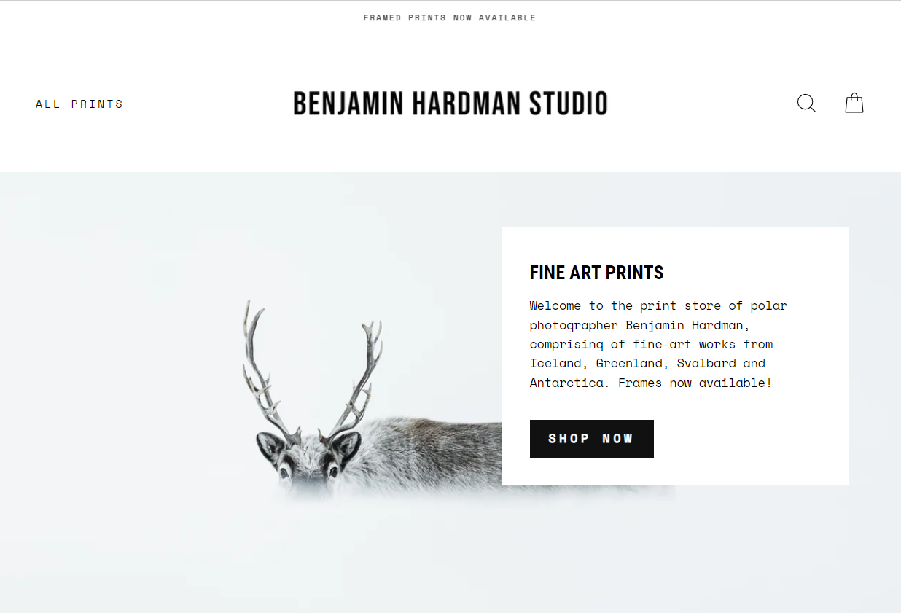
Task: Click the Frames now available! sentence
Action: (x=695, y=383)
